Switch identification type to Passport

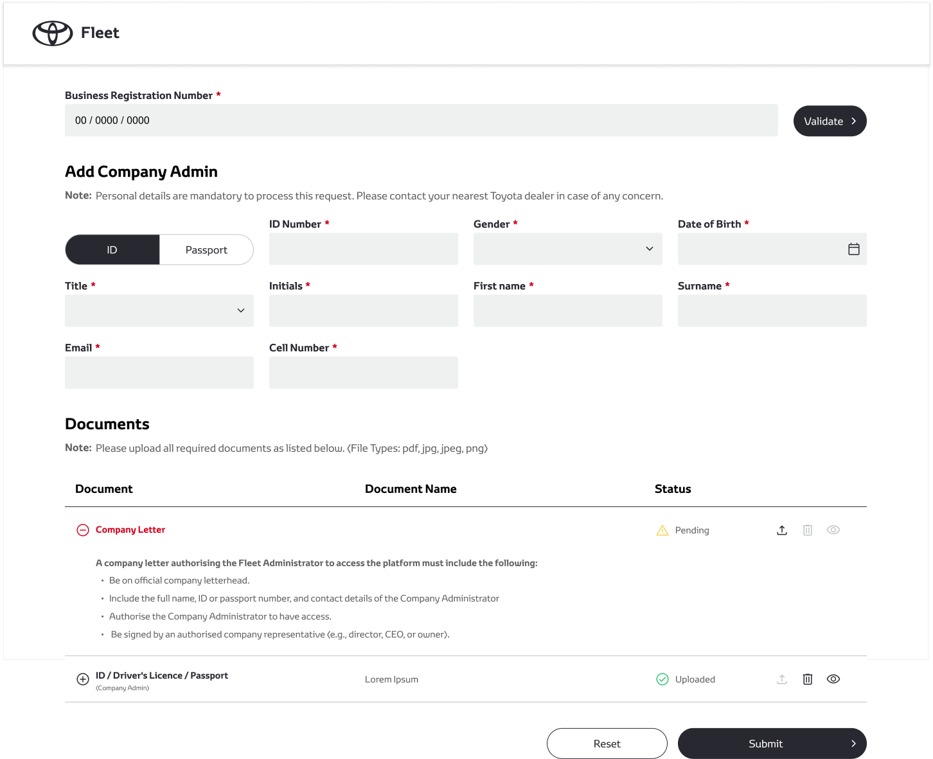click(206, 250)
